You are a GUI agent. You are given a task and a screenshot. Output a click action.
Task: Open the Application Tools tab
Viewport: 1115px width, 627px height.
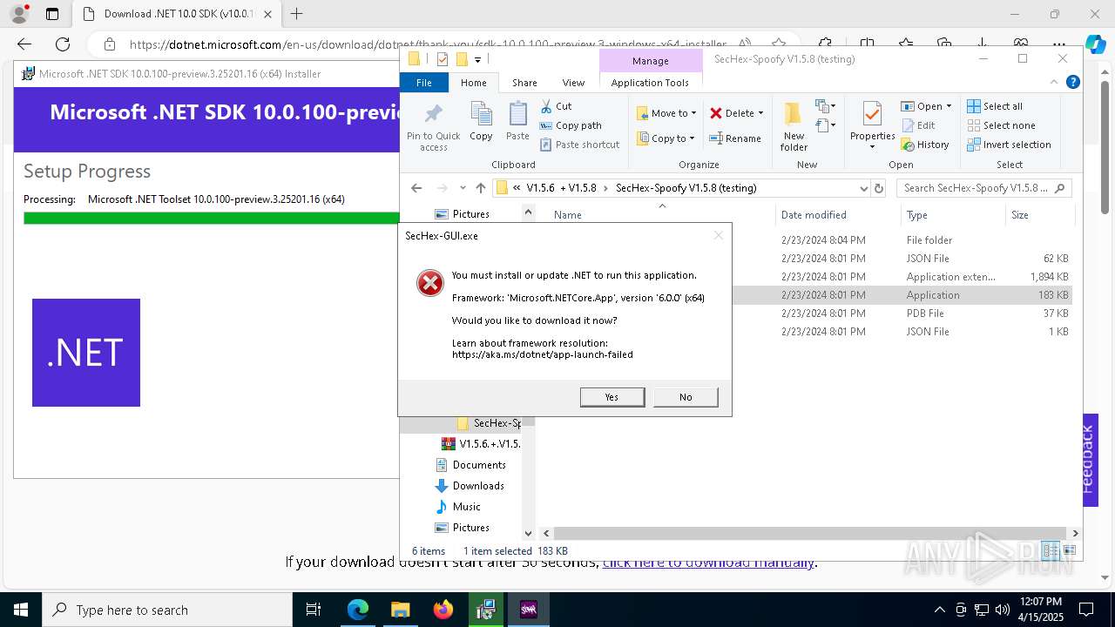[650, 83]
